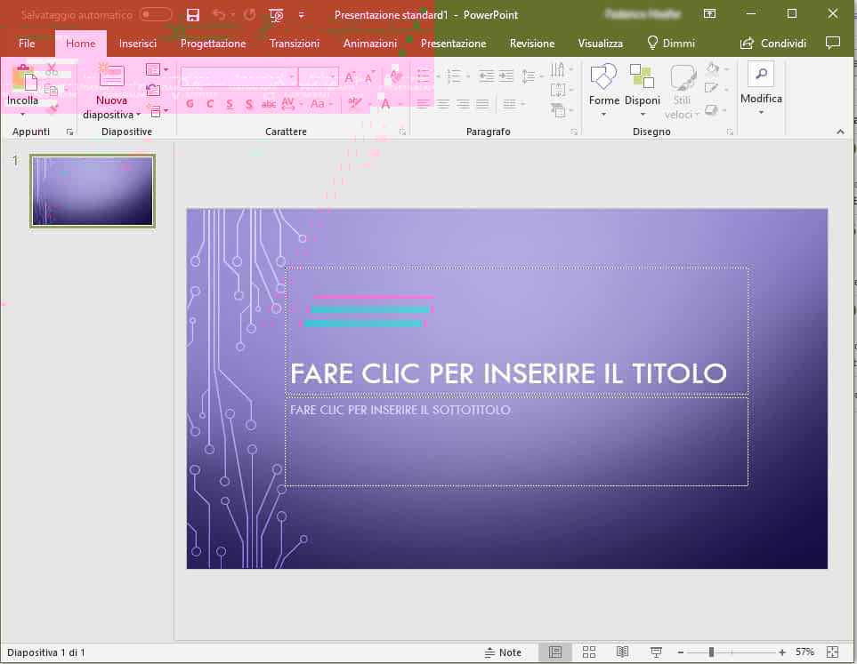
Task: Toggle underline with the S icon
Action: coord(229,104)
